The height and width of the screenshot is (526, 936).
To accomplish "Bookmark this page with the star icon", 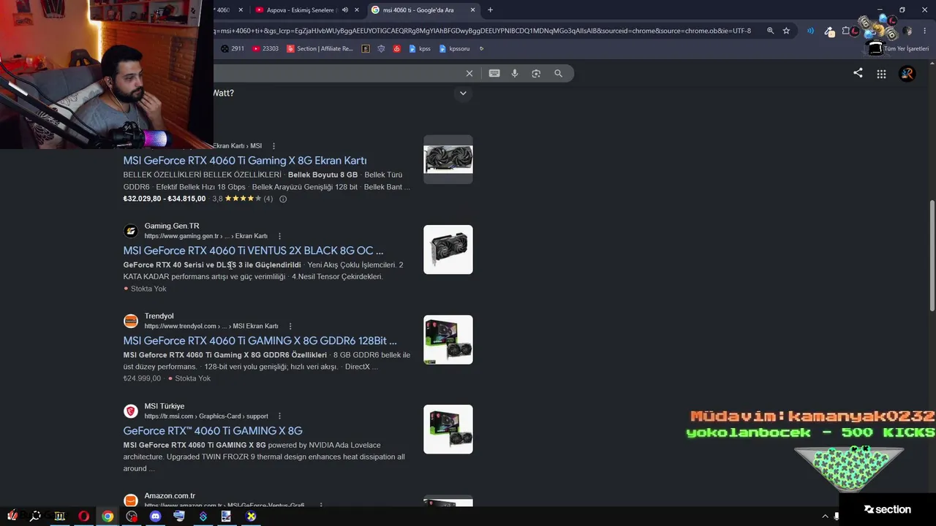I will coord(786,31).
